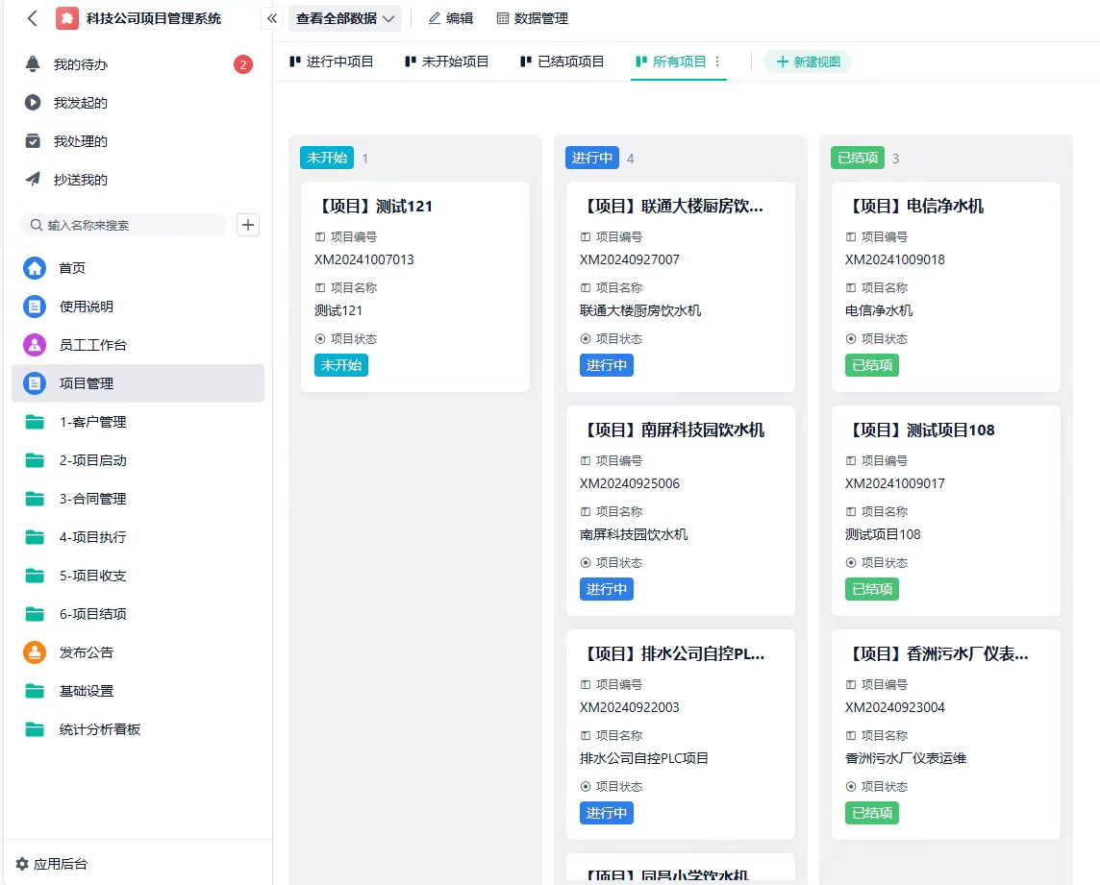Click project number XM20241007013
The height and width of the screenshot is (885, 1100).
(364, 259)
